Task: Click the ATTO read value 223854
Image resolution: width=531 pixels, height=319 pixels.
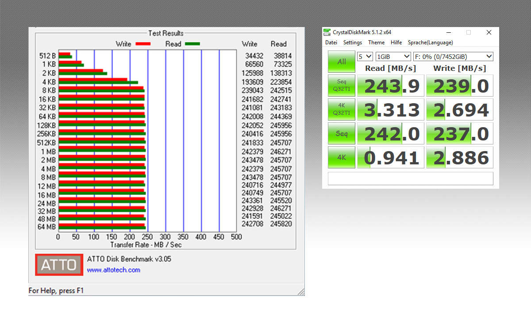Action: click(x=281, y=82)
